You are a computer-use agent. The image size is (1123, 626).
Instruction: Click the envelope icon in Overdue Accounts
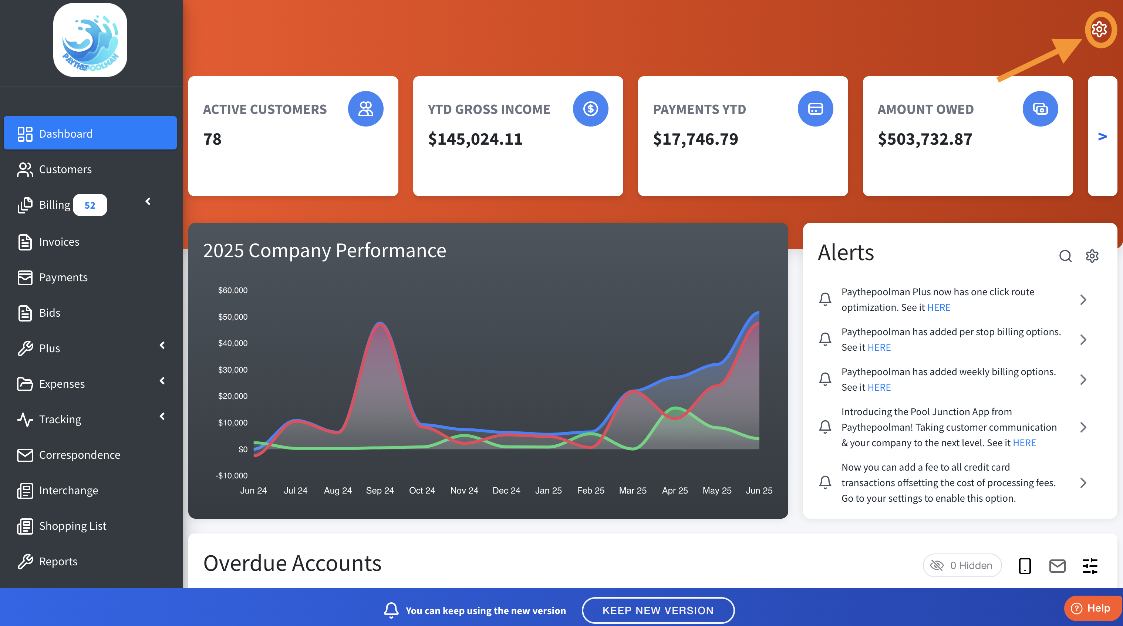point(1057,566)
